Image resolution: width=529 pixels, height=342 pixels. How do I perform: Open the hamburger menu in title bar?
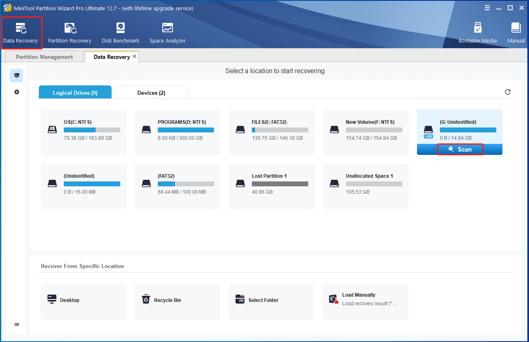(x=487, y=8)
